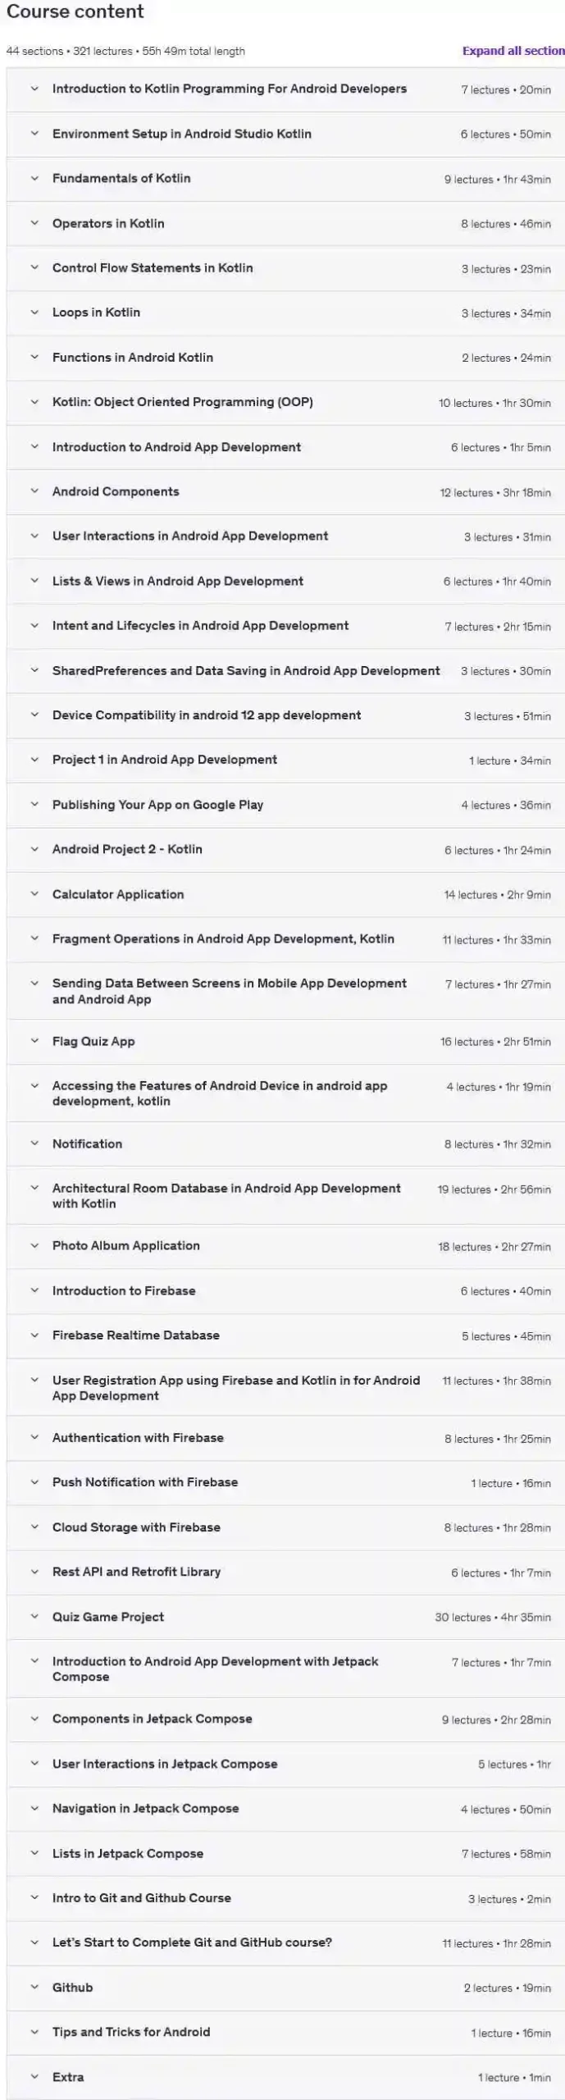Open Components in Jetpack Compose section
The image size is (565, 2100).
click(x=152, y=1719)
